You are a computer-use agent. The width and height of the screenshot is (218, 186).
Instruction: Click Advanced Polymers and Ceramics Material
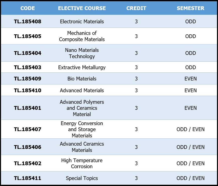click(x=82, y=108)
